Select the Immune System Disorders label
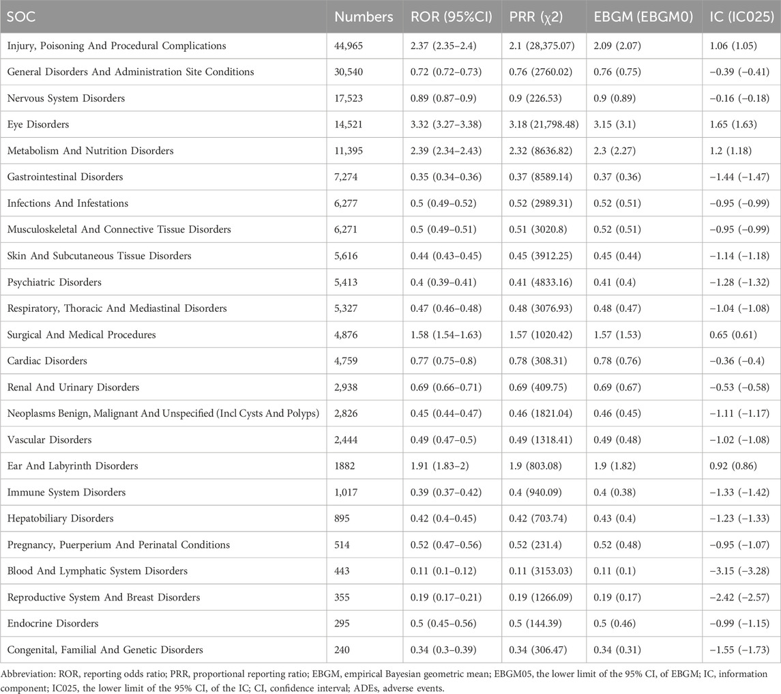Viewport: 781px width, 694px height. coord(66,492)
